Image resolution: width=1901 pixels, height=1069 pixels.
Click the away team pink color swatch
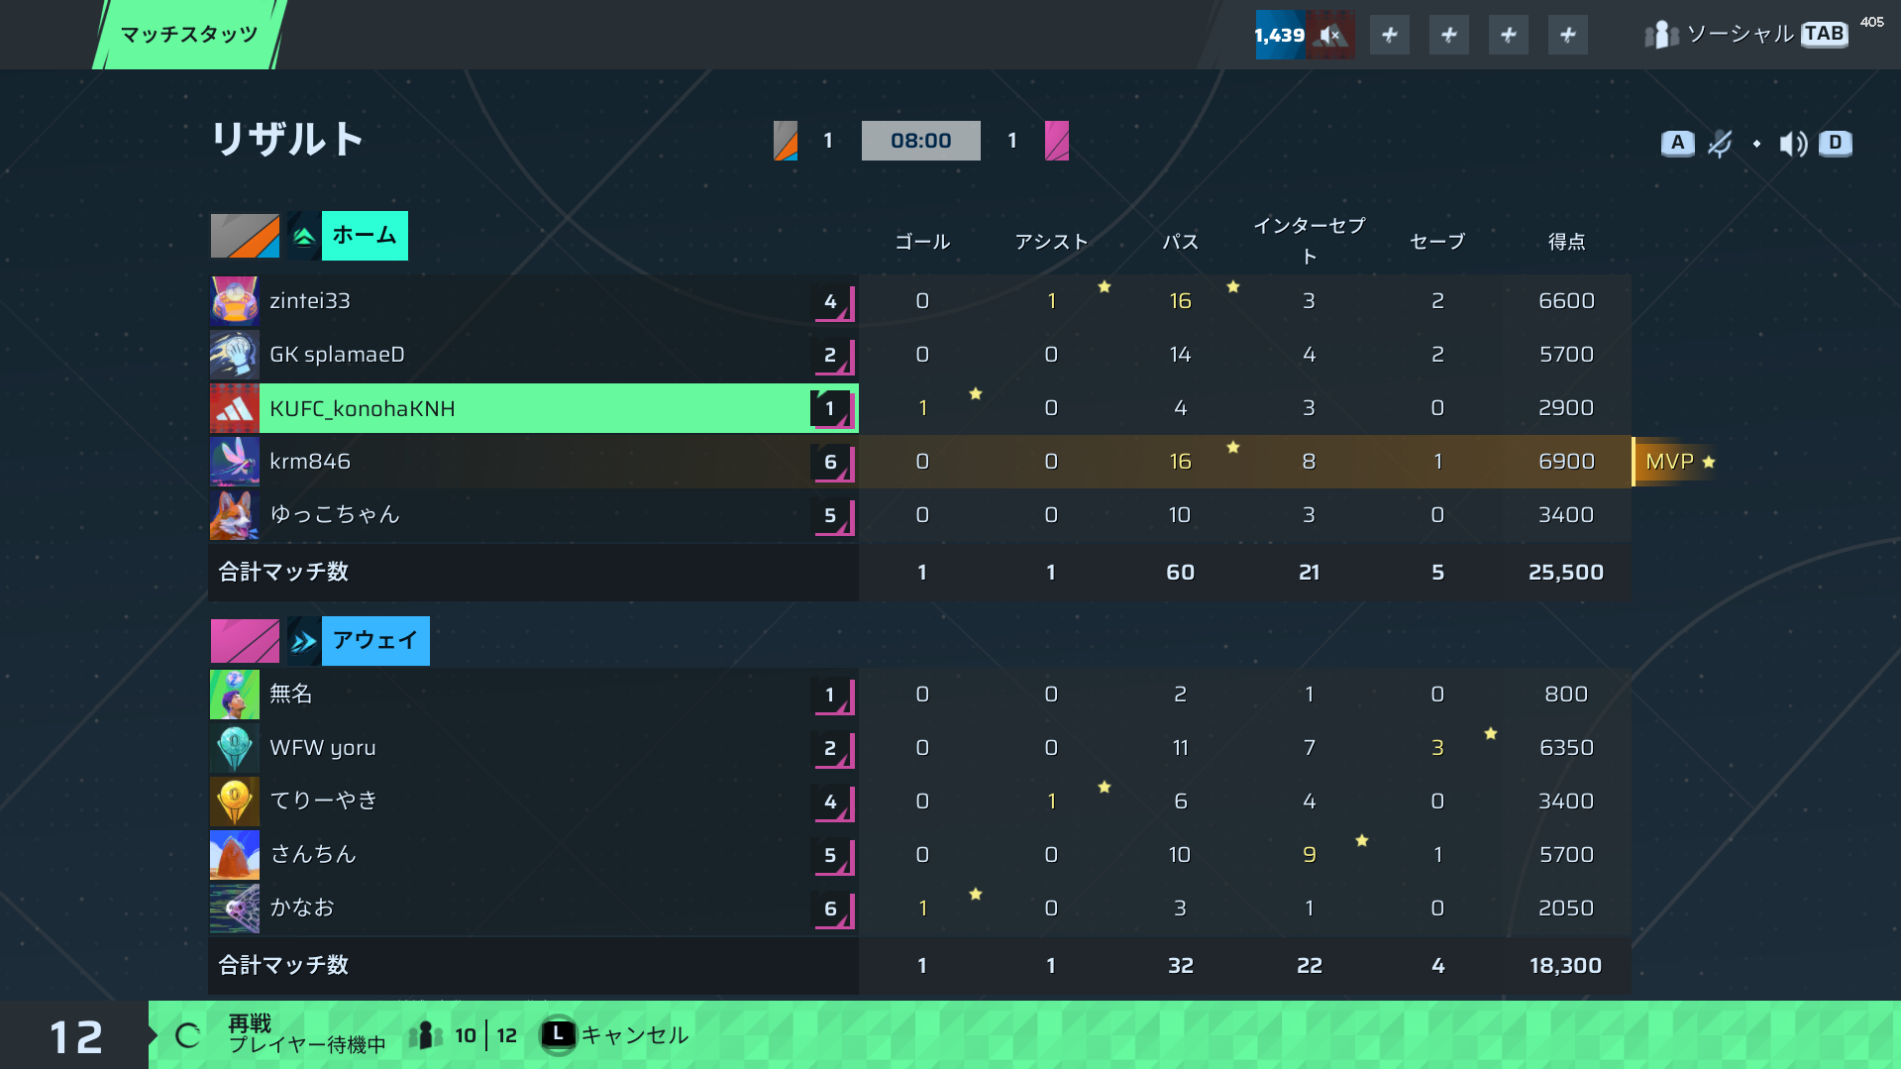(245, 641)
